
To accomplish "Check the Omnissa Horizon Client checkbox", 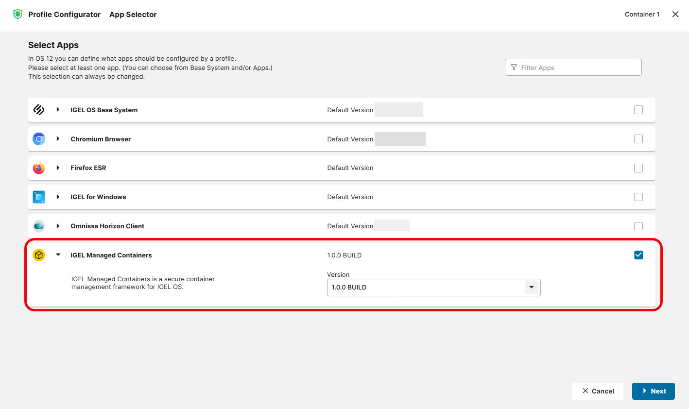I will [638, 226].
